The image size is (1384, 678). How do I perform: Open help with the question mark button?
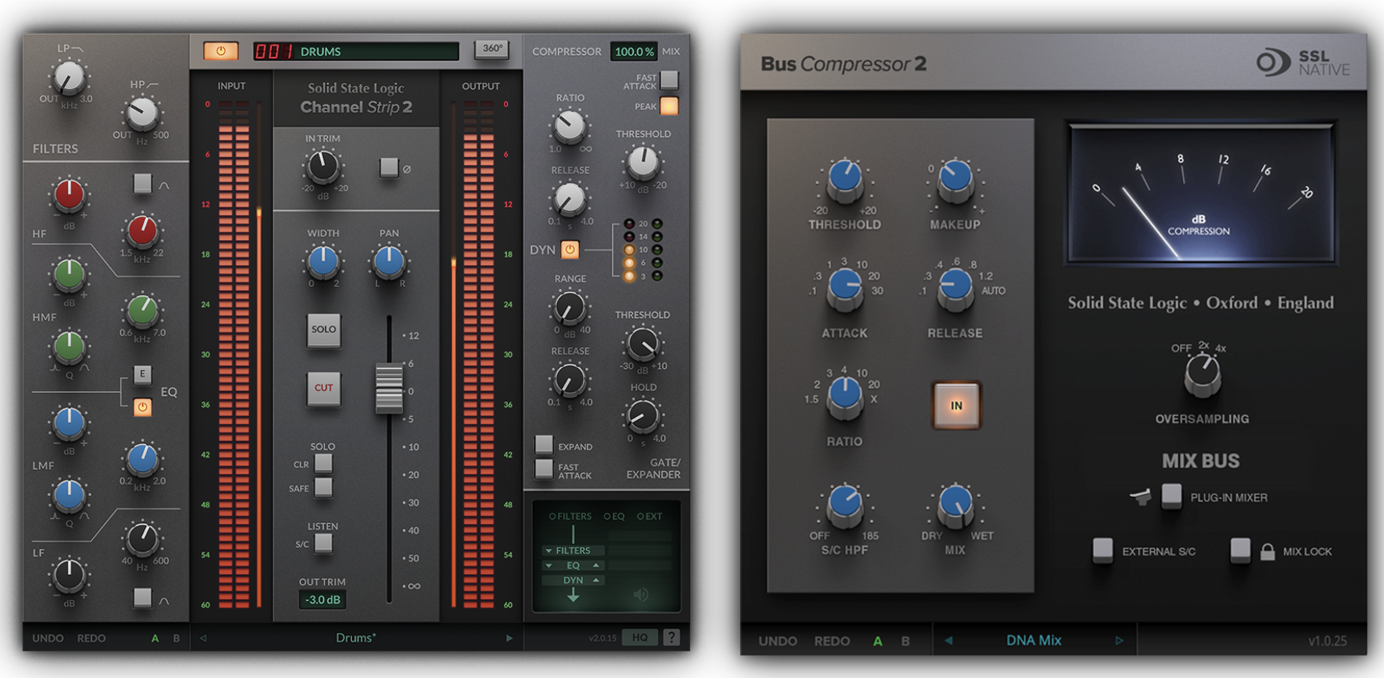point(672,638)
